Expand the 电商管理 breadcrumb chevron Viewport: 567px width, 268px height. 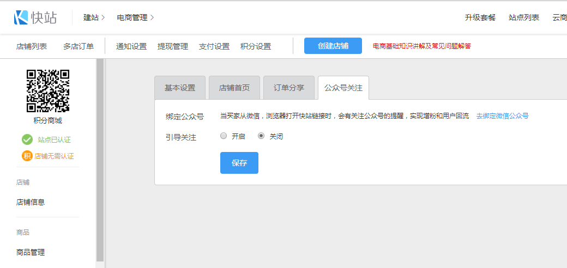tap(152, 17)
